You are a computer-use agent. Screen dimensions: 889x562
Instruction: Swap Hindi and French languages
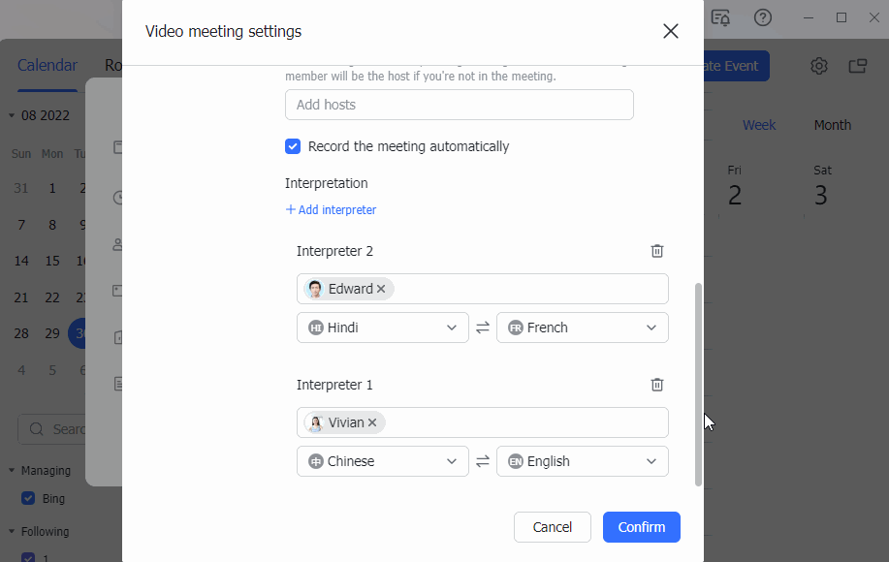point(483,328)
